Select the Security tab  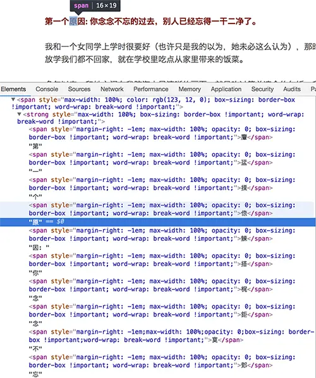pyautogui.click(x=262, y=89)
